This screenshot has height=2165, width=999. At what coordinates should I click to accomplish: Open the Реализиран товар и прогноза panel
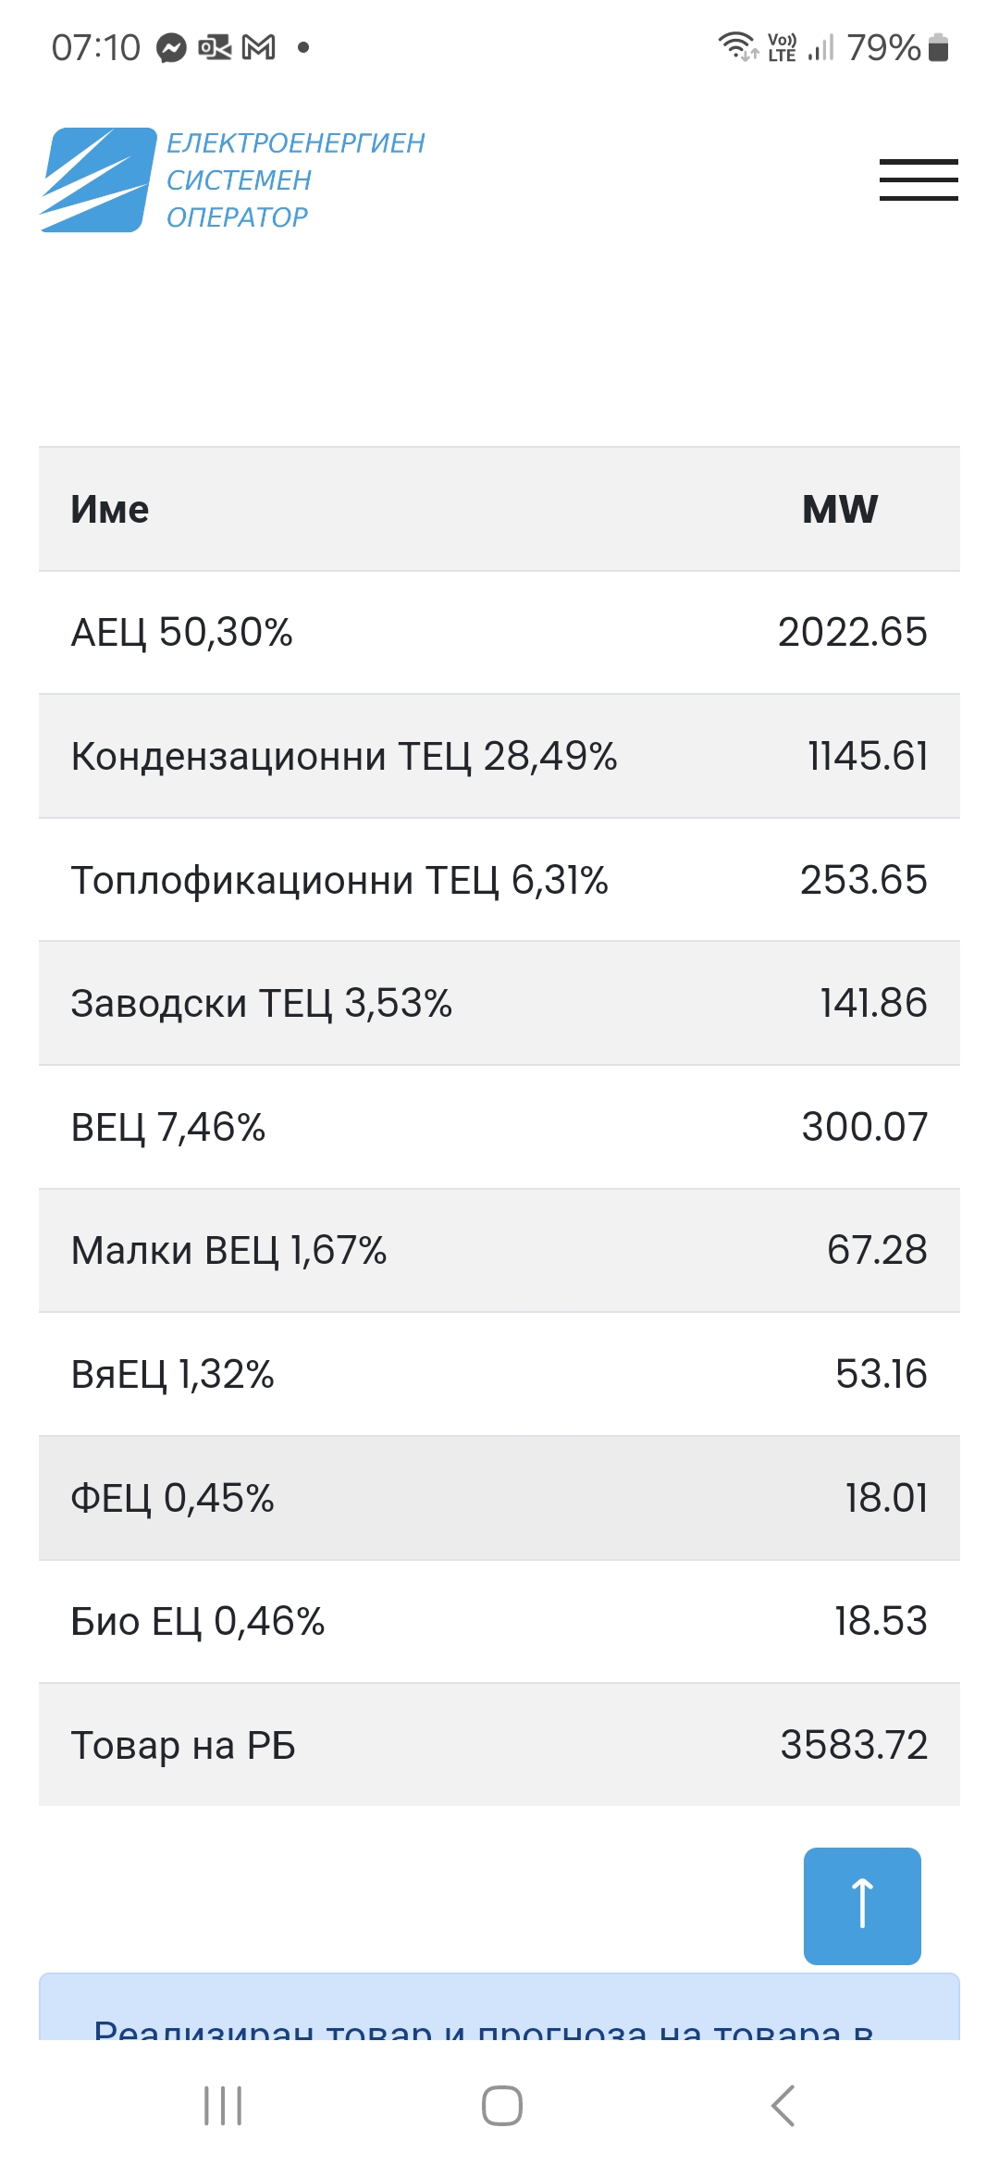pyautogui.click(x=485, y=2026)
